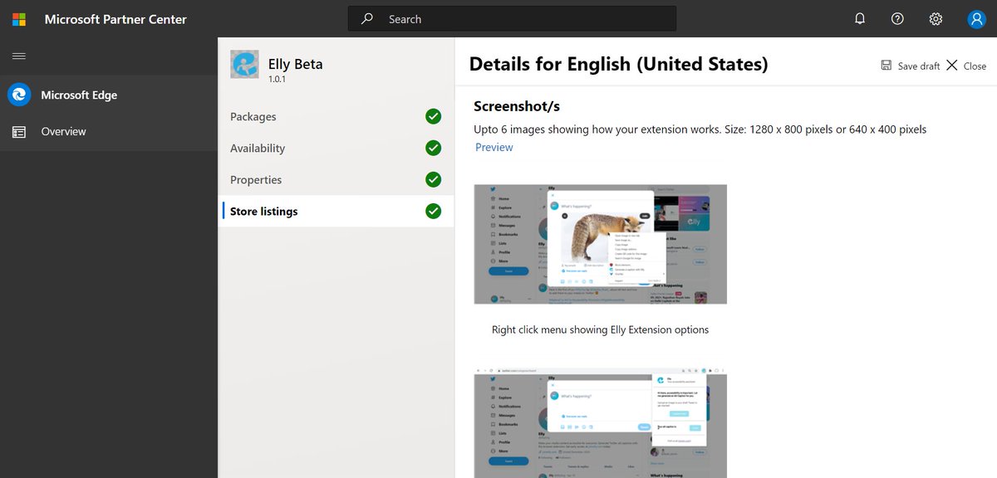Viewport: 997px width, 478px height.
Task: Click the search magnifier icon
Action: (367, 19)
